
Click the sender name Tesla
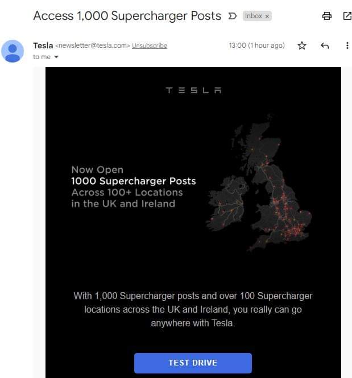click(43, 45)
